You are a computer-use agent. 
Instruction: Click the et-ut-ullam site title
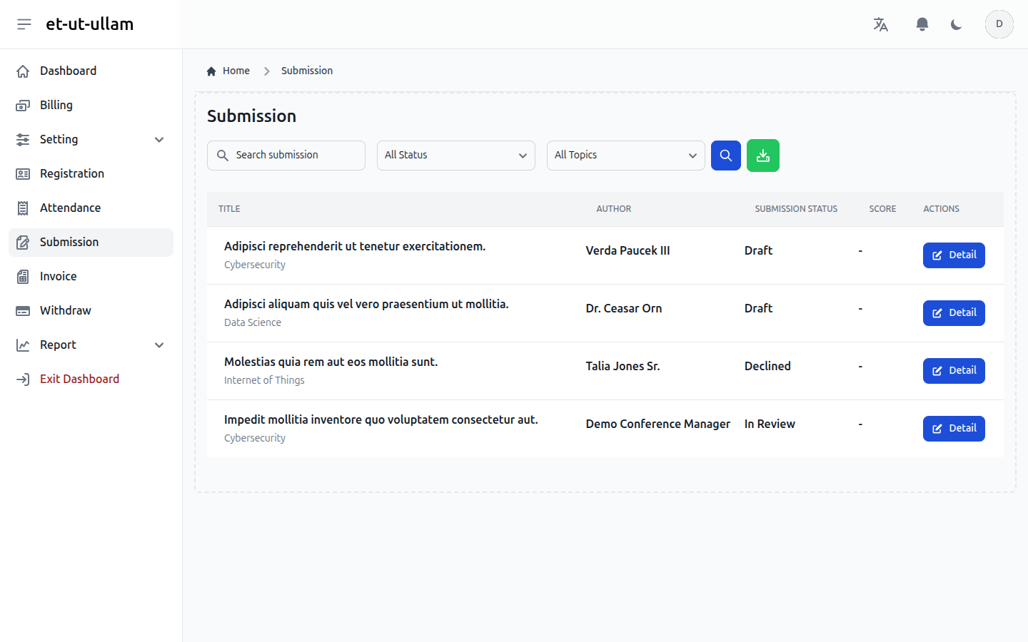click(x=90, y=24)
